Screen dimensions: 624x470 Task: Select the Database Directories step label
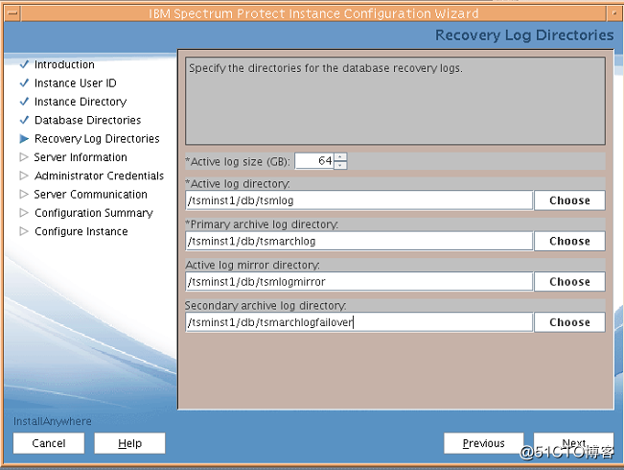[x=87, y=120]
